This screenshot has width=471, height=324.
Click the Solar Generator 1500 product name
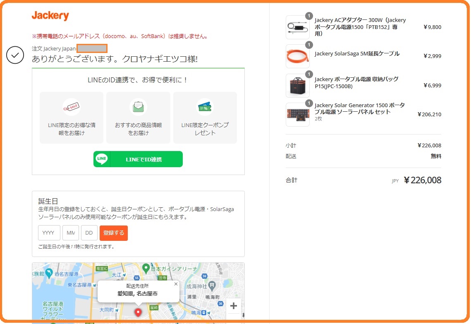click(360, 108)
